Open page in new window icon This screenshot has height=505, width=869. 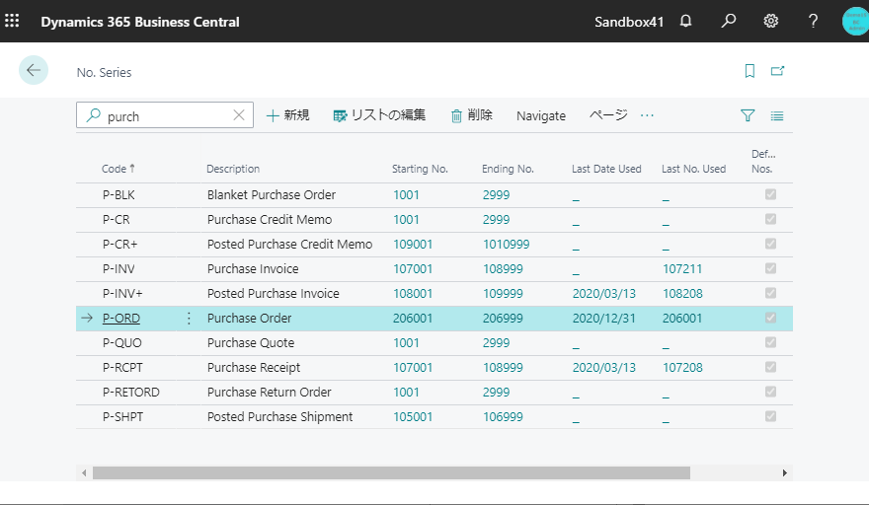tap(777, 71)
